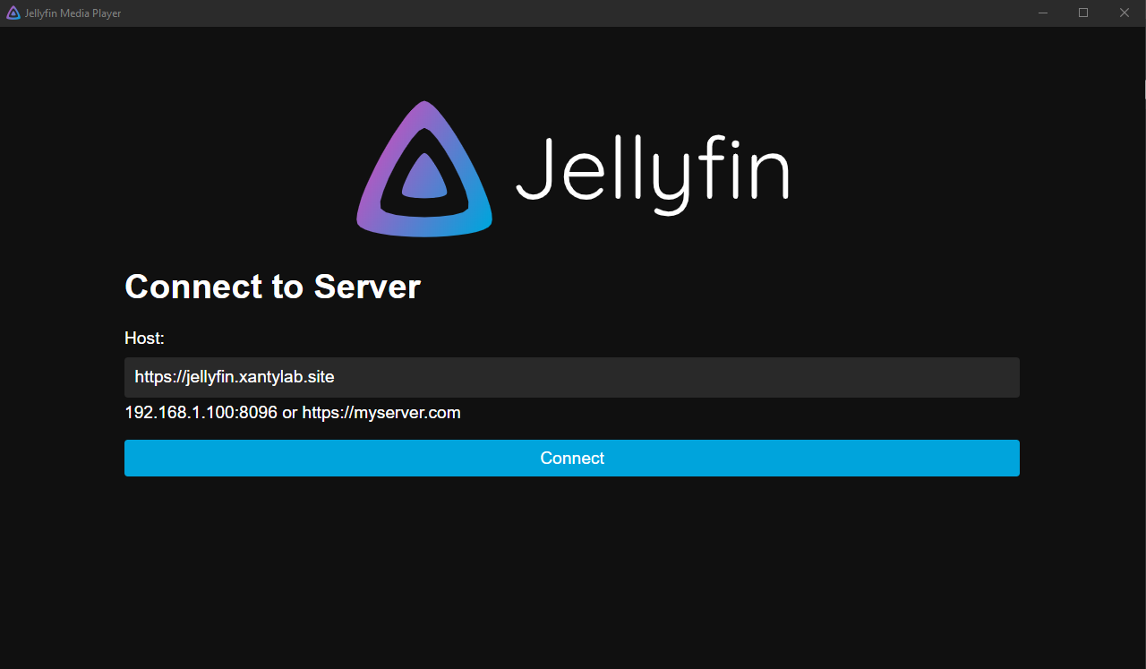Maximize the Jellyfin Media Player window

[1083, 13]
